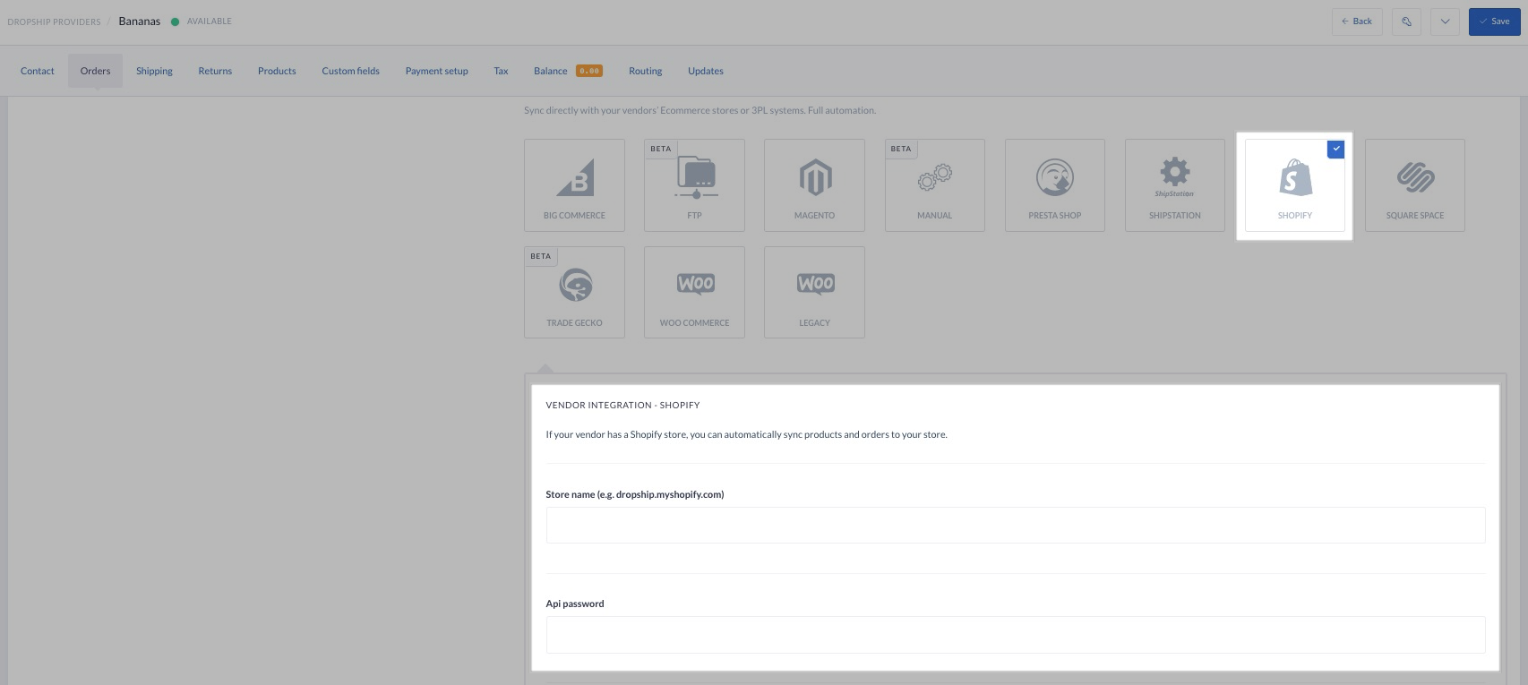The image size is (1528, 685).
Task: Choose the FTP integration tile
Action: click(694, 185)
